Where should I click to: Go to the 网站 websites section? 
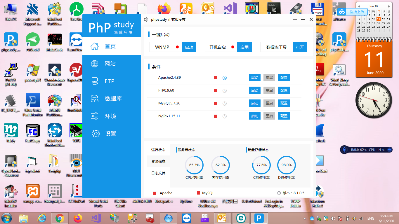point(112,64)
